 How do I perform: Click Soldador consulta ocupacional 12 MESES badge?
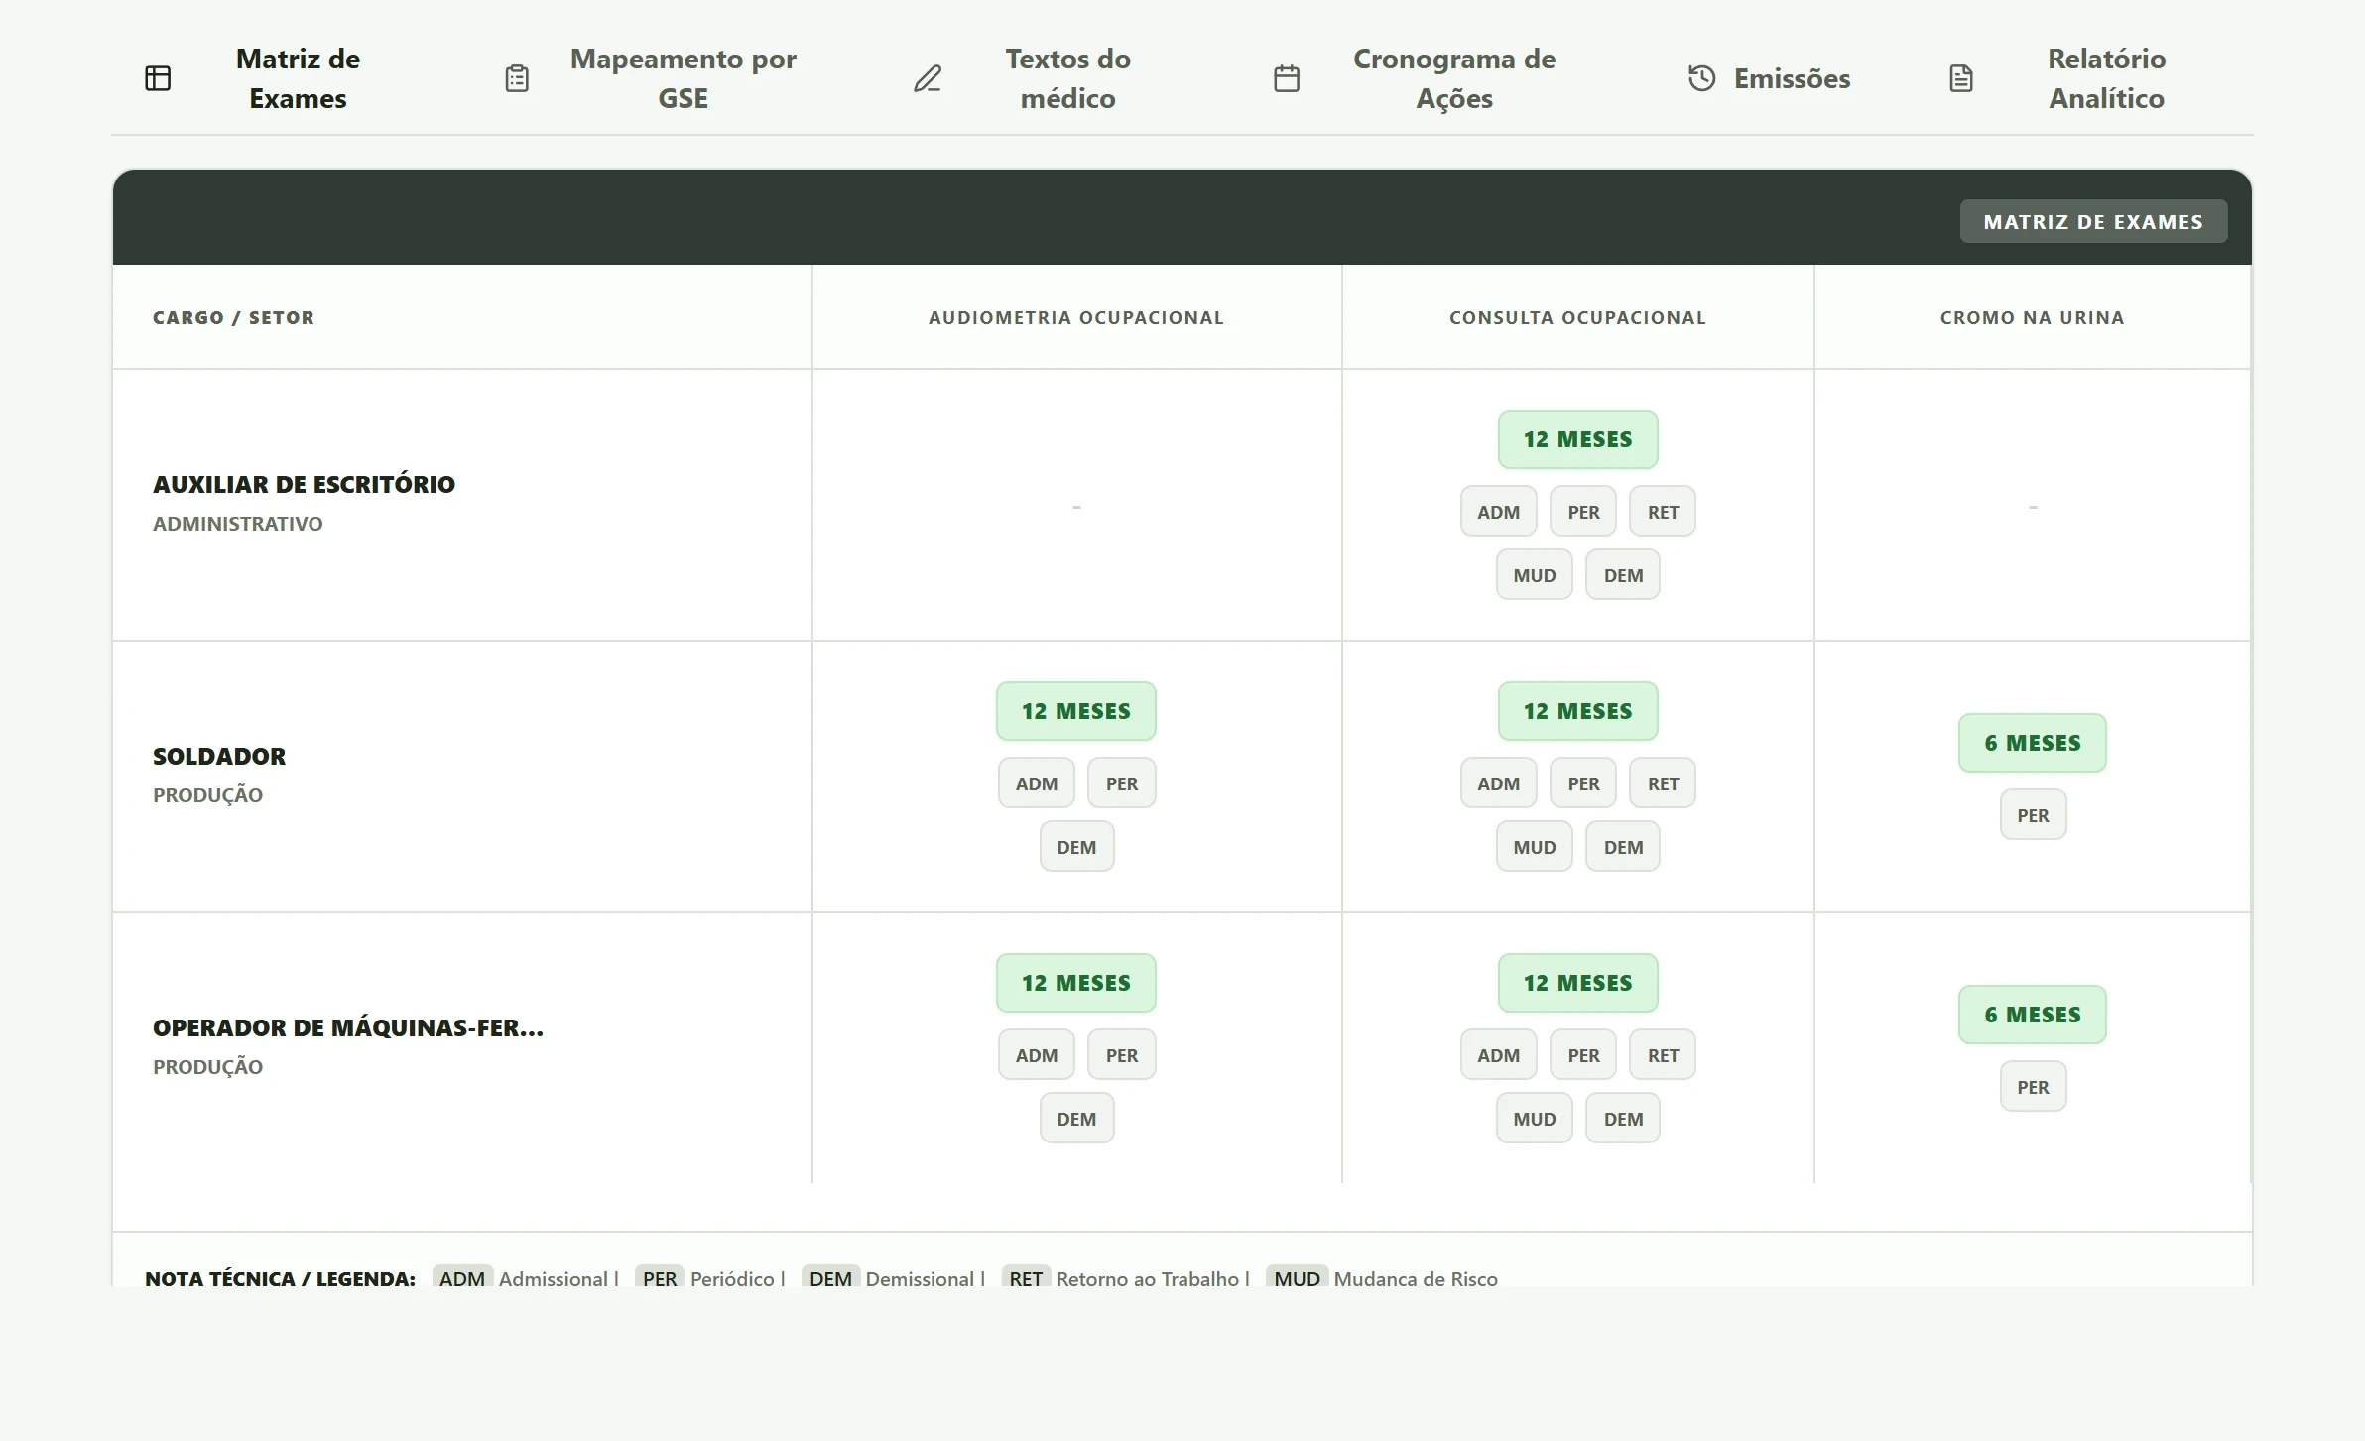coord(1577,711)
